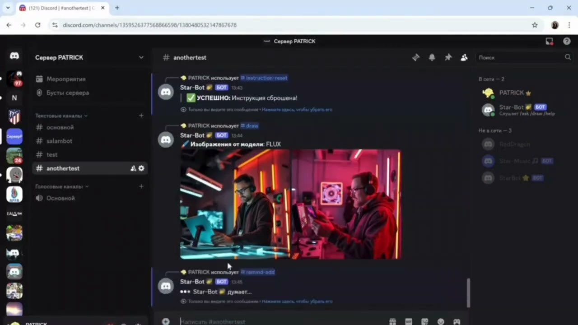Create channel with plus beside Текстовые каналы
578x325 pixels.
tap(141, 116)
